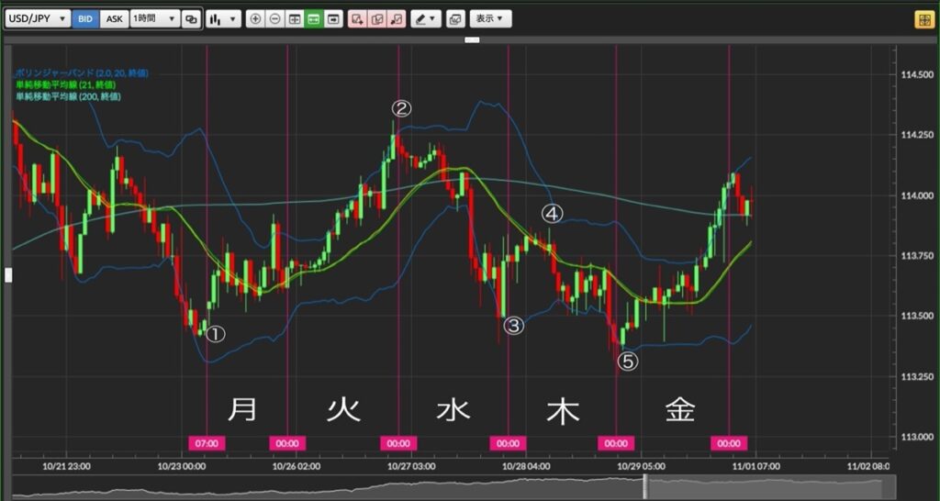This screenshot has width=940, height=501.
Task: Click the chart snapshot icon
Action: [x=455, y=19]
